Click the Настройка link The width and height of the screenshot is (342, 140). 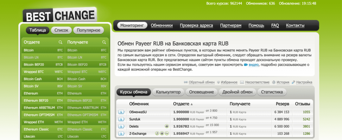pos(304,82)
